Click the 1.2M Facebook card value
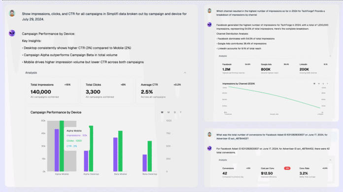Viewport: 343px width, 192px height. (226, 69)
